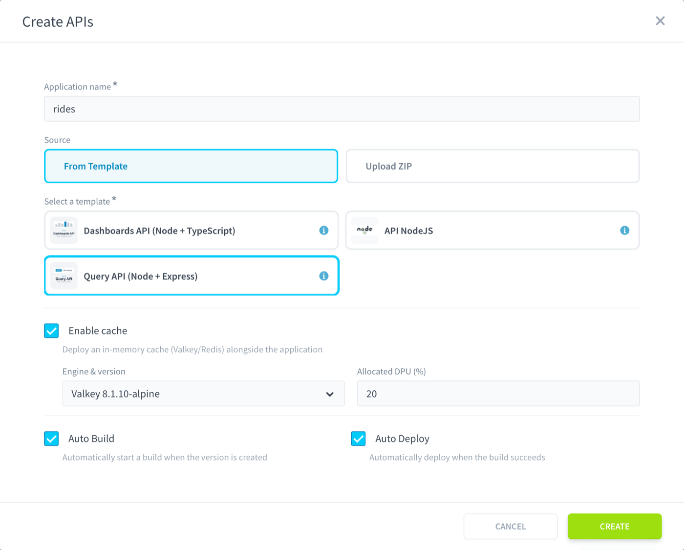Click the 'Enable cache' label

[x=98, y=331]
